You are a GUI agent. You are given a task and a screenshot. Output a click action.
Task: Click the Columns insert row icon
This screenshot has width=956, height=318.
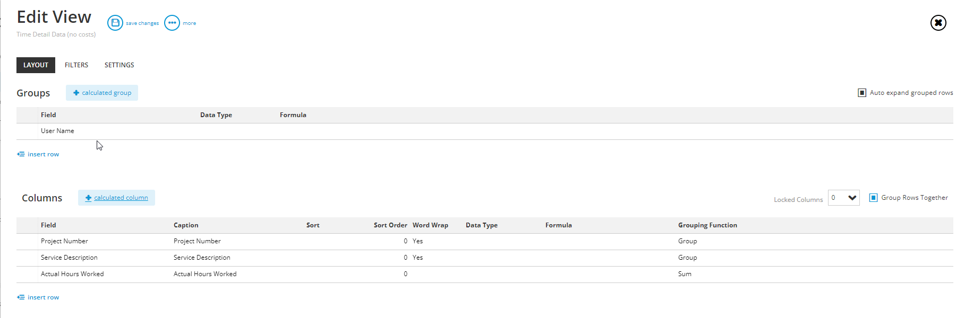click(x=21, y=297)
